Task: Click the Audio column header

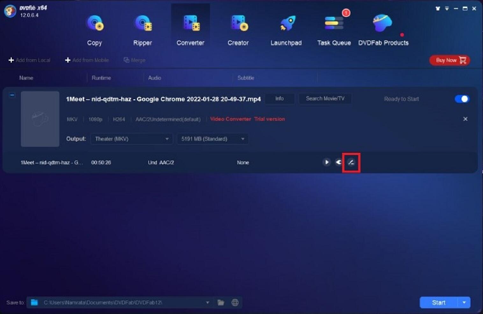Action: (155, 78)
